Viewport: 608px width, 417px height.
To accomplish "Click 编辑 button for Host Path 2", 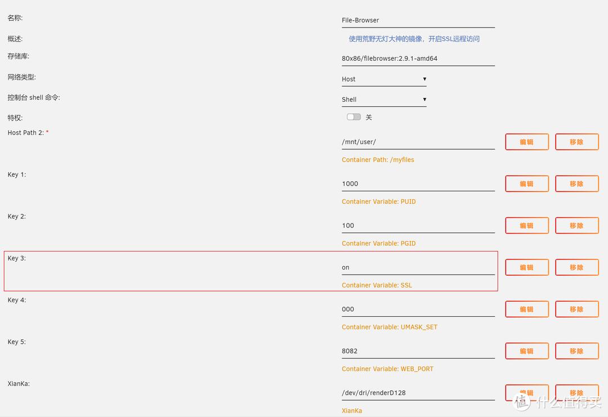I will click(x=526, y=142).
